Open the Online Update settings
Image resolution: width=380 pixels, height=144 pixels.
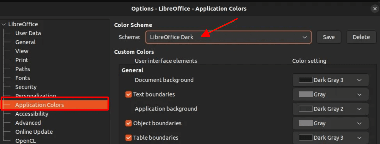(x=34, y=132)
